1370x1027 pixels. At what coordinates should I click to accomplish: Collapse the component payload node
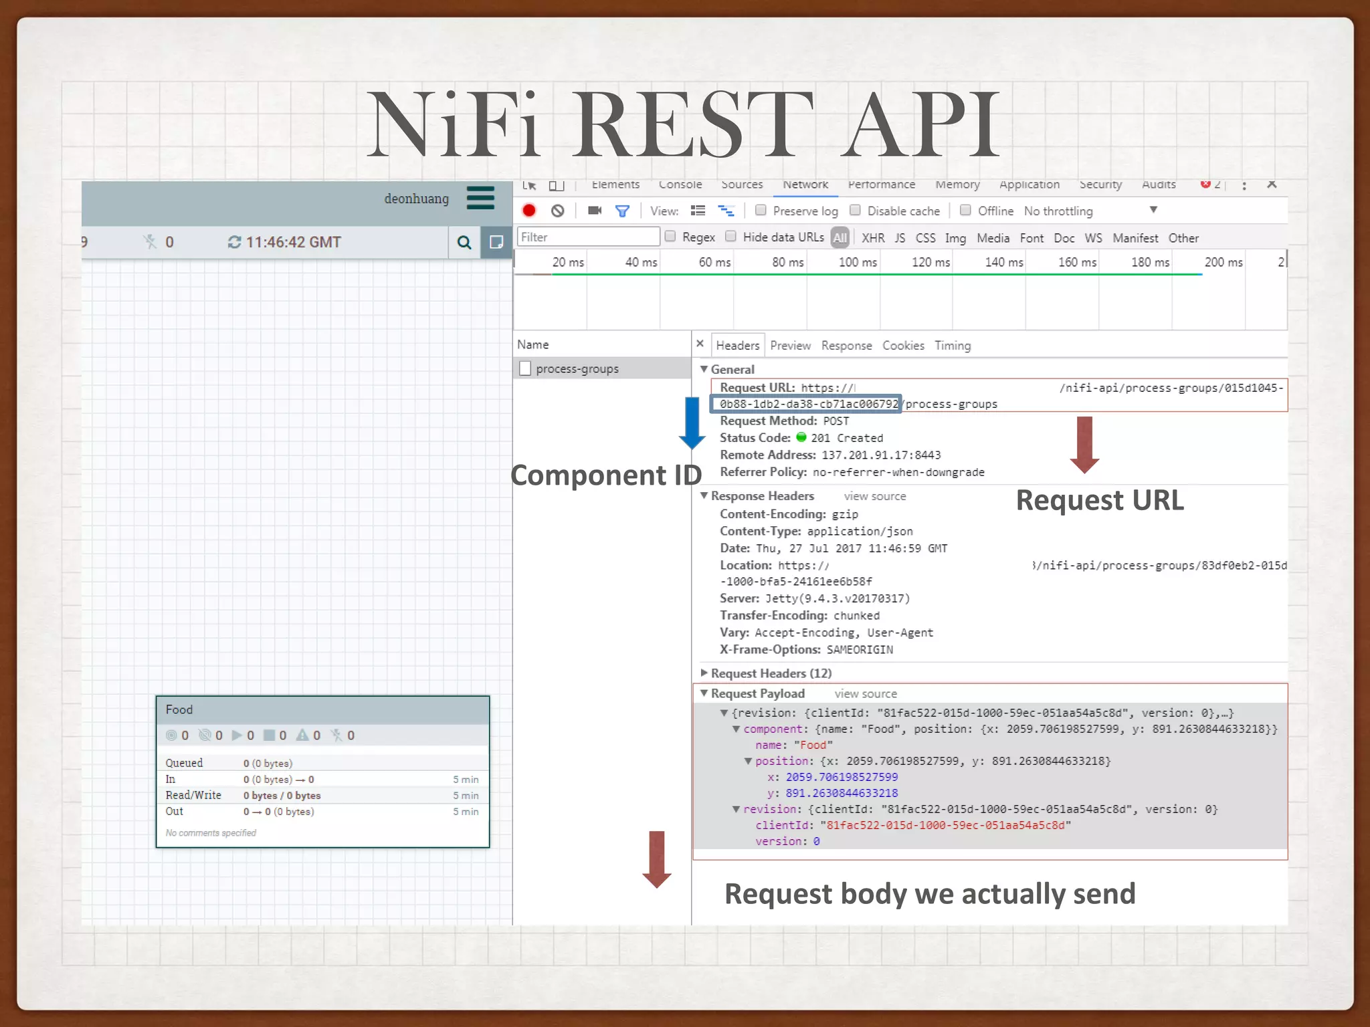(736, 729)
